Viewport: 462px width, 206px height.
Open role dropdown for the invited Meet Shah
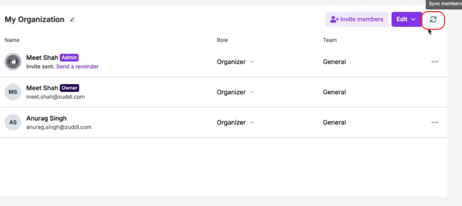[x=235, y=62]
